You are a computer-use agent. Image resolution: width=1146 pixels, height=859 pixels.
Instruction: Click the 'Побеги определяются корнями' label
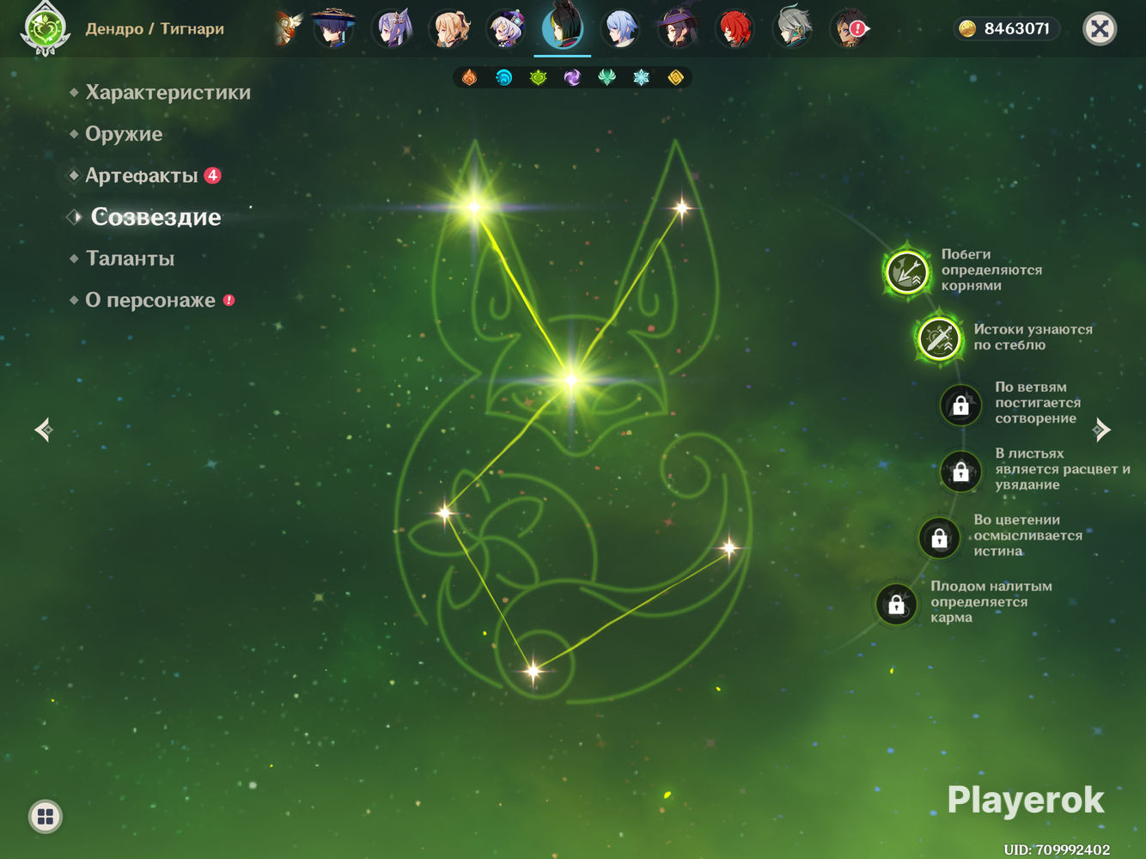[991, 270]
